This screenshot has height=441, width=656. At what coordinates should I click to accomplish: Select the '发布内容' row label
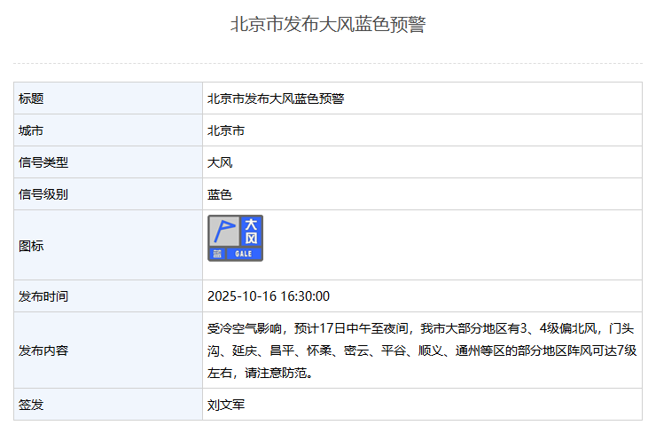pyautogui.click(x=43, y=350)
